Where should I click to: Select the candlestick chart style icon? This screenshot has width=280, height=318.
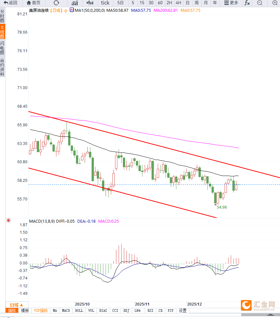(x=90, y=3)
